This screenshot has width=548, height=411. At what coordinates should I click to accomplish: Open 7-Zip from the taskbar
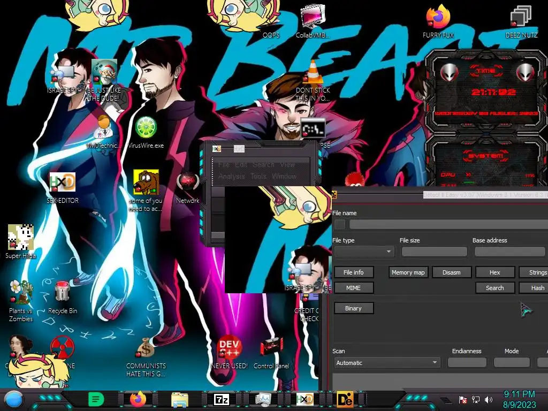coord(222,399)
